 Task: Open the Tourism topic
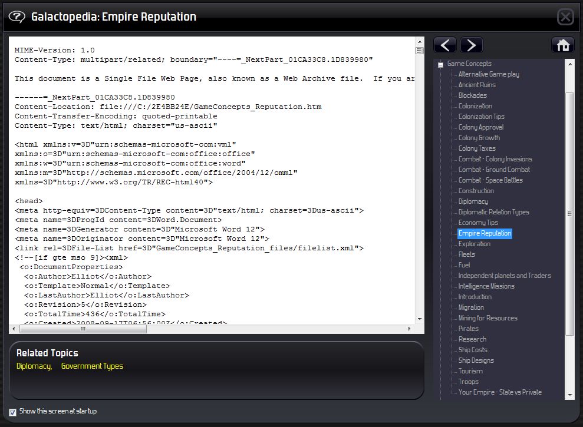470,371
